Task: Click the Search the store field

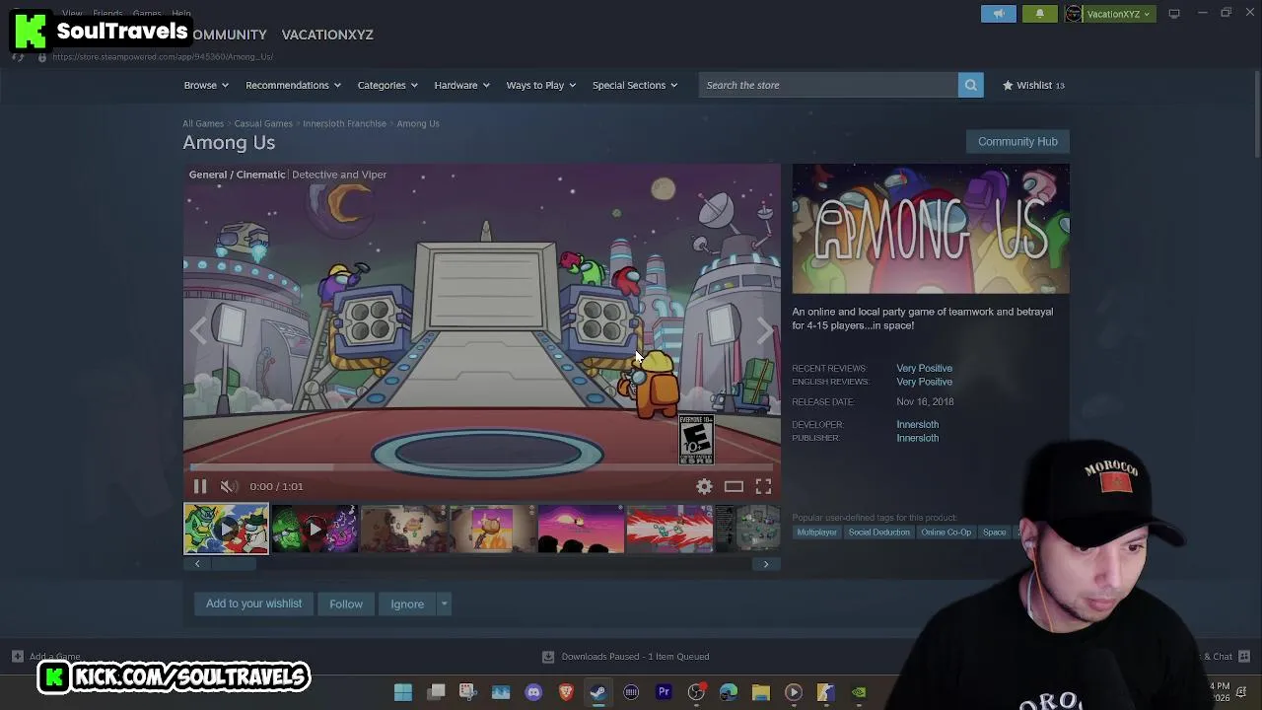Action: [x=828, y=85]
